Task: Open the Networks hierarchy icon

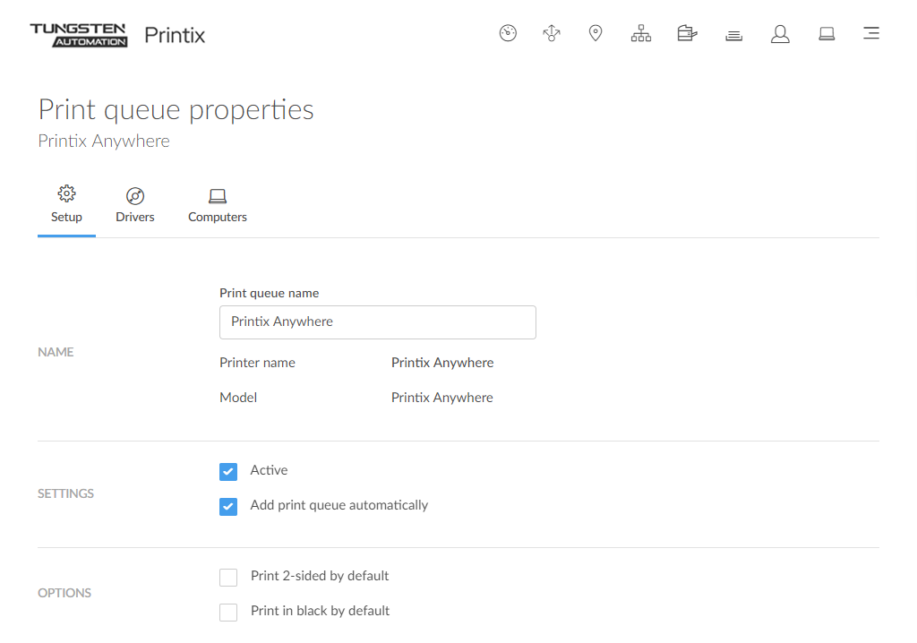Action: click(641, 34)
